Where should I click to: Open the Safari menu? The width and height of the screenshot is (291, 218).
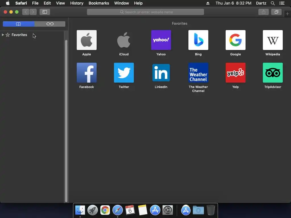point(21,3)
